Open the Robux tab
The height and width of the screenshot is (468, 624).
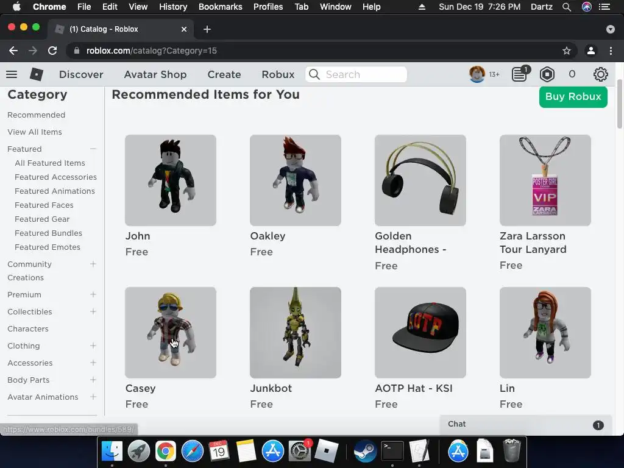278,74
